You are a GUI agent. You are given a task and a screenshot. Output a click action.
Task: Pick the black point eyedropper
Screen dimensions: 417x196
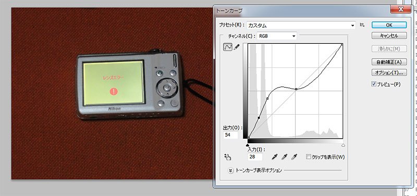pyautogui.click(x=274, y=157)
